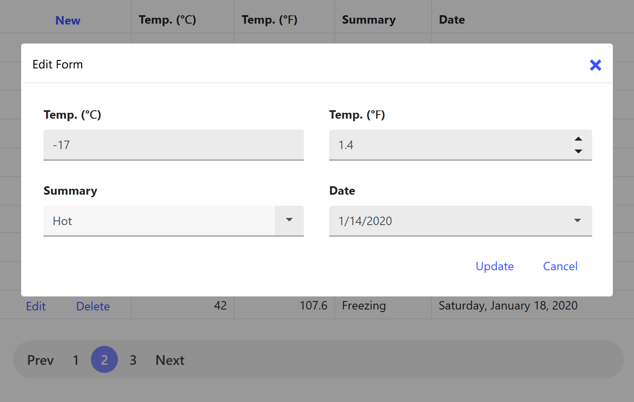Click the Cancel button
Viewport: 634px width, 402px height.
point(560,266)
